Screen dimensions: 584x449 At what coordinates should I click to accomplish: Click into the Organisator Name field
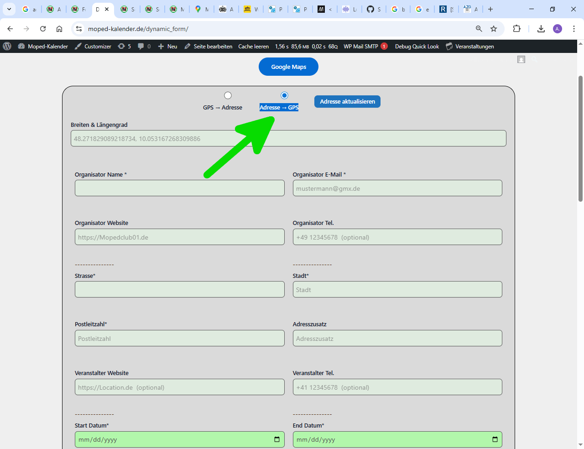point(180,188)
